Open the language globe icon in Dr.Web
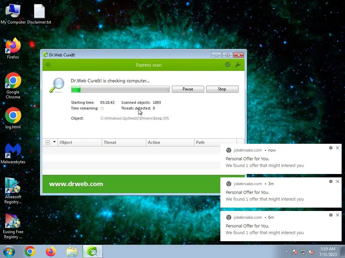 click(x=227, y=65)
